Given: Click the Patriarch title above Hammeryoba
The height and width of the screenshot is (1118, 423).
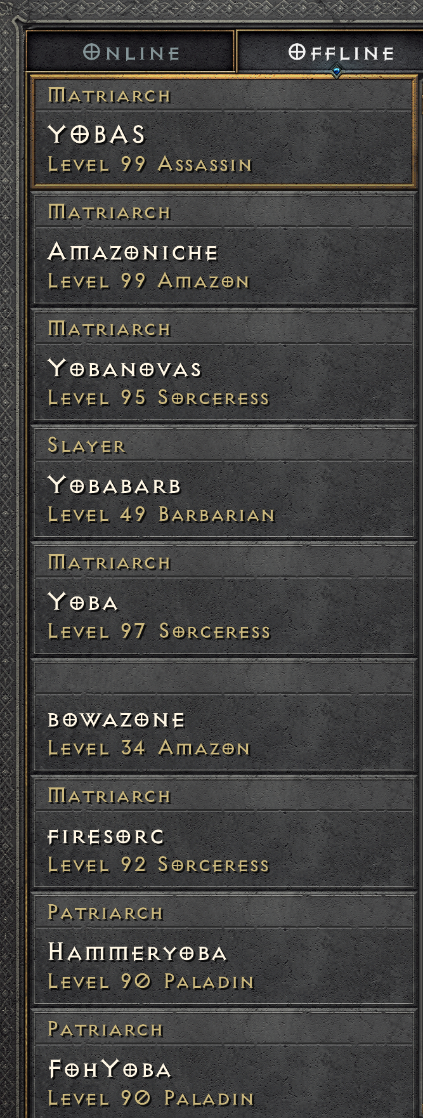Looking at the screenshot, I should click(x=106, y=913).
